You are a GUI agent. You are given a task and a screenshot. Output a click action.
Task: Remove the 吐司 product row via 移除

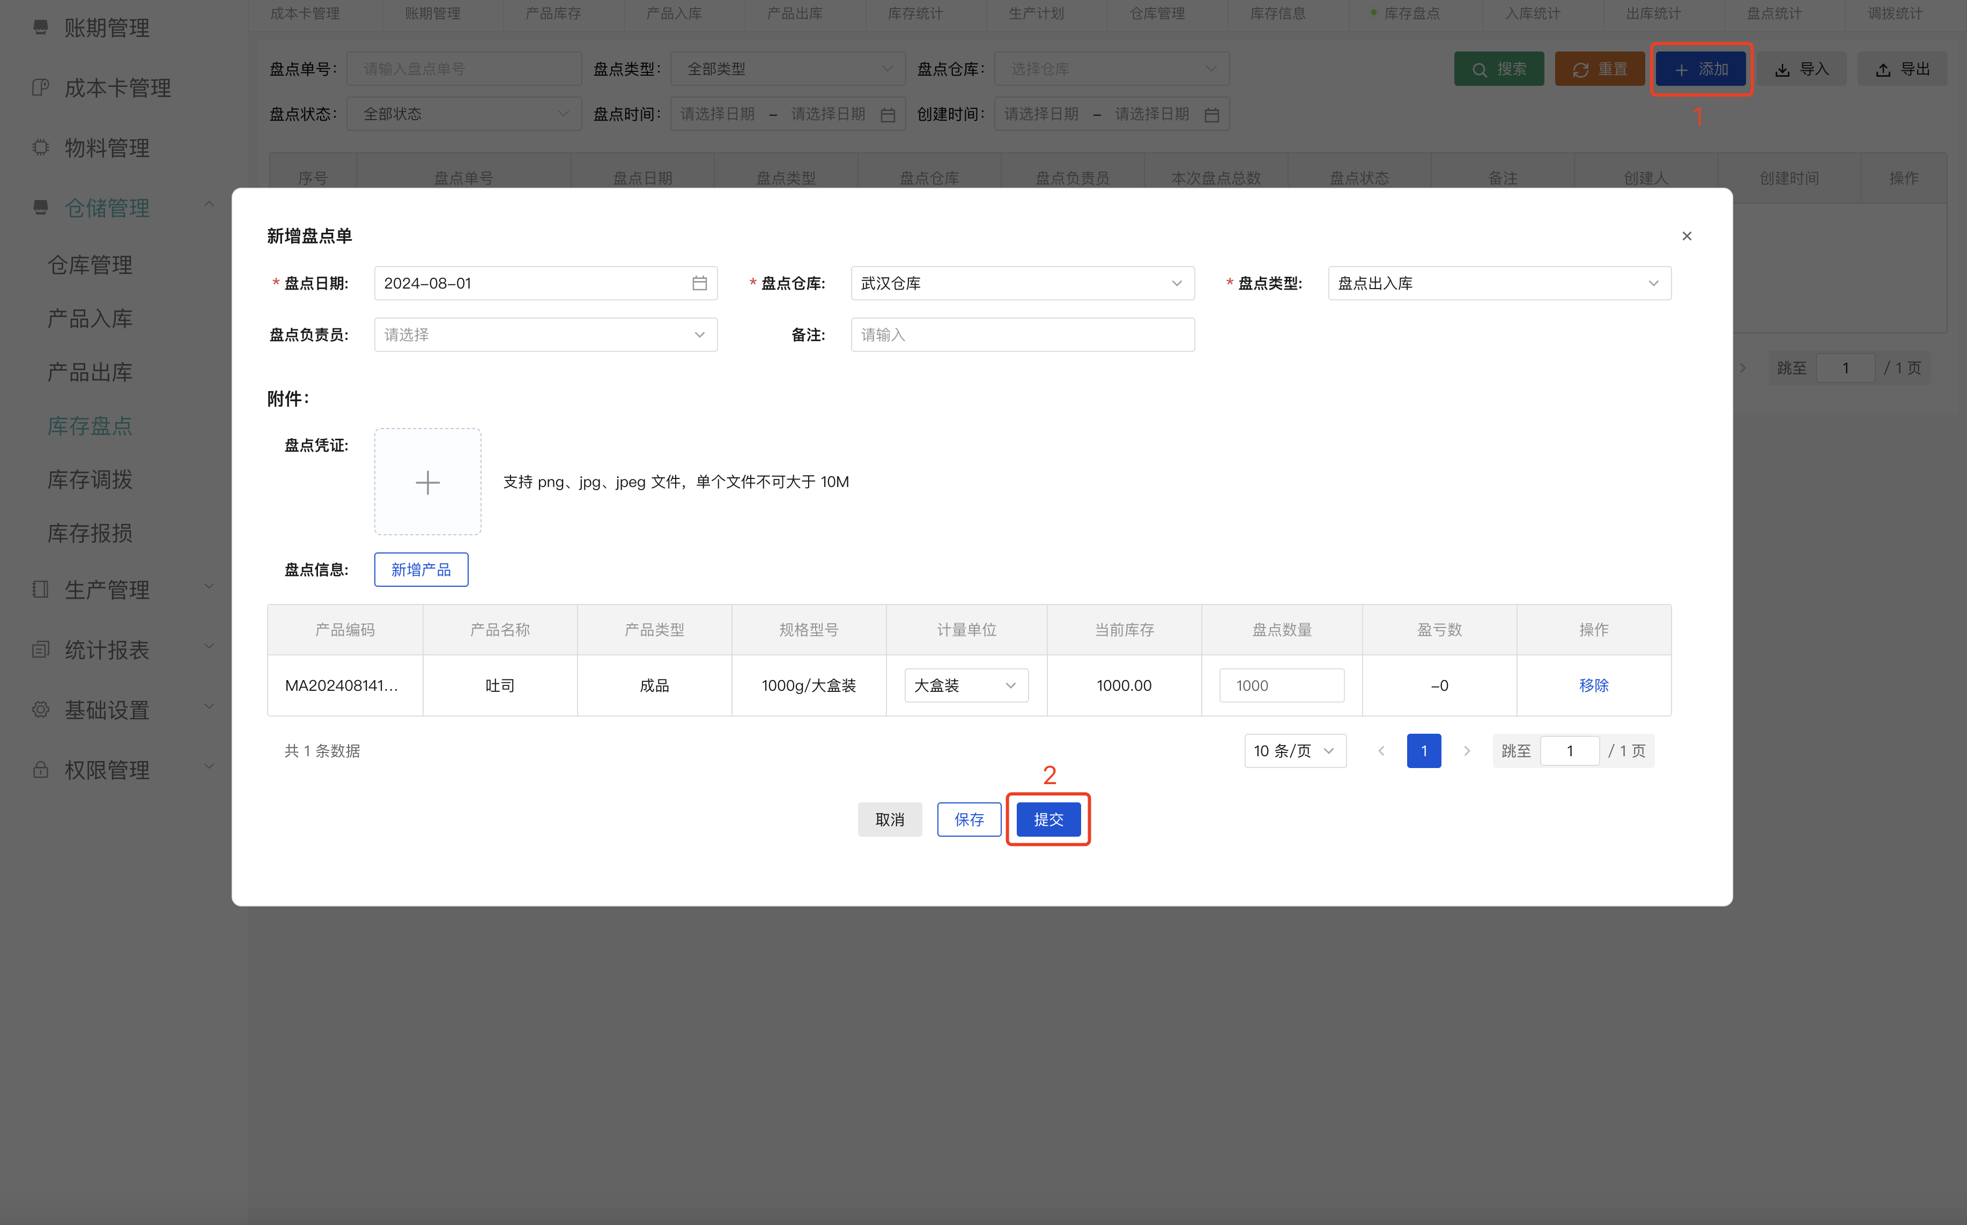tap(1593, 684)
